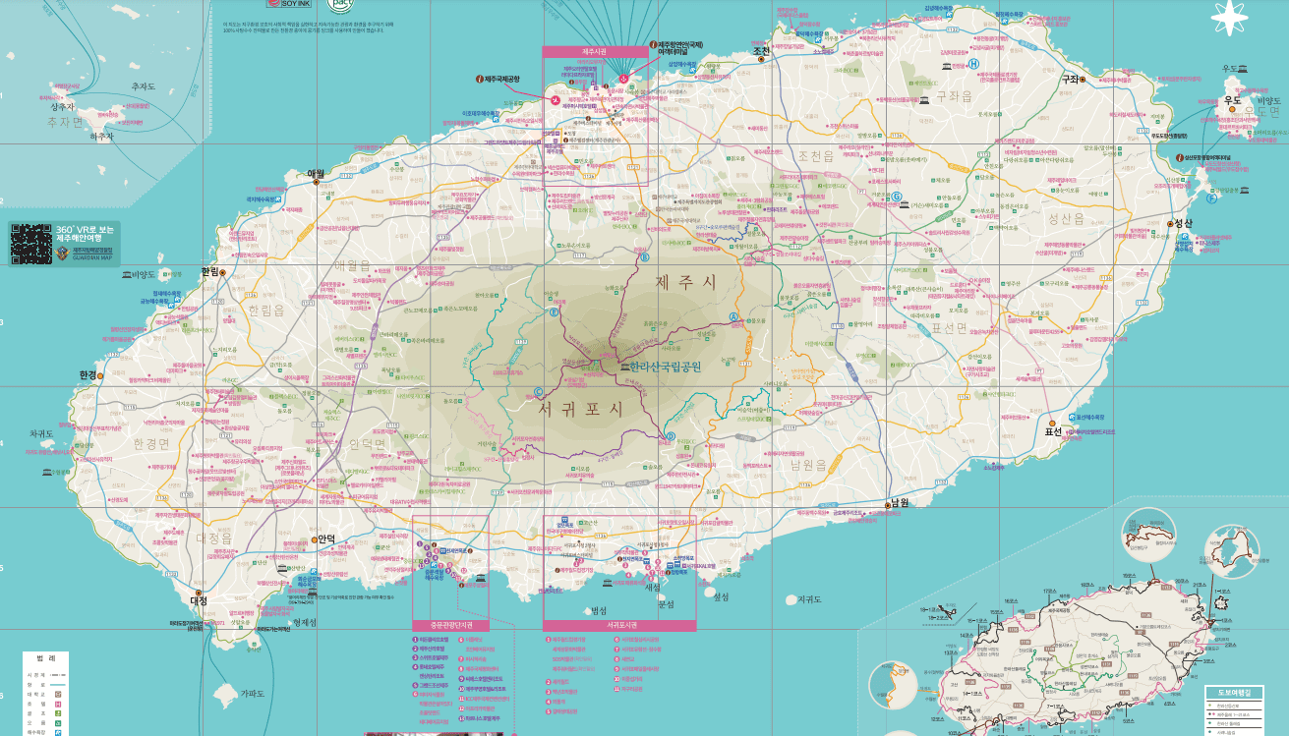
Task: Click the 안덕 town label
Action: (326, 539)
